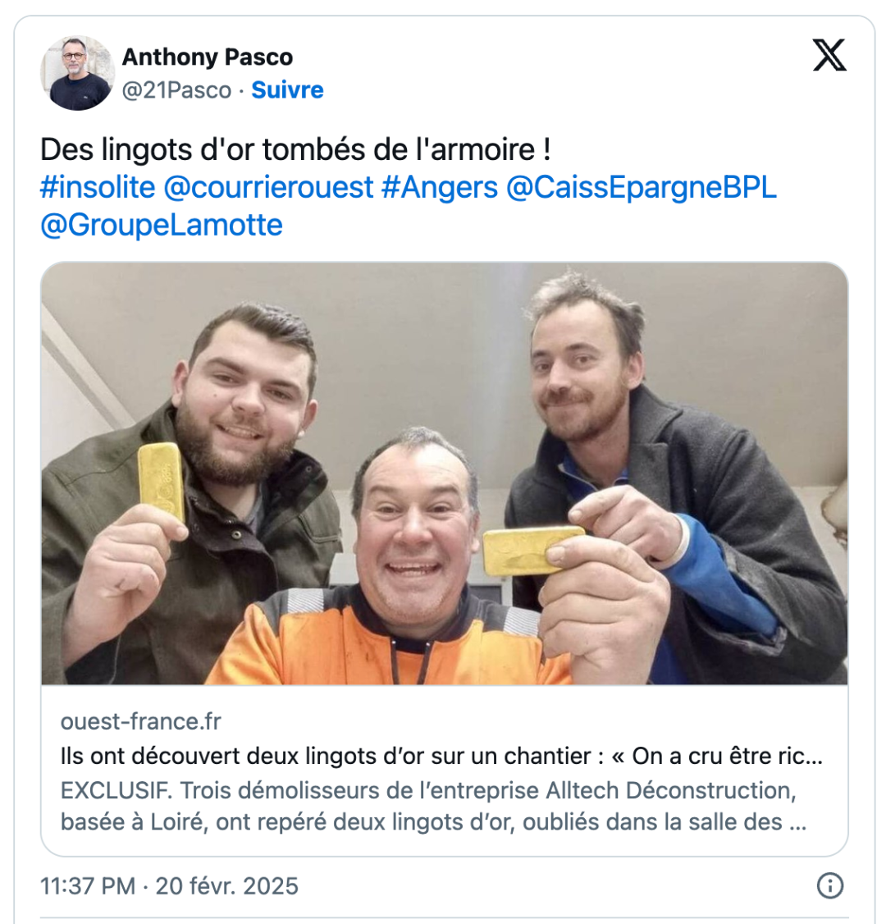Click the Suivre follow link
Screen dimensions: 886x924
pos(287,90)
